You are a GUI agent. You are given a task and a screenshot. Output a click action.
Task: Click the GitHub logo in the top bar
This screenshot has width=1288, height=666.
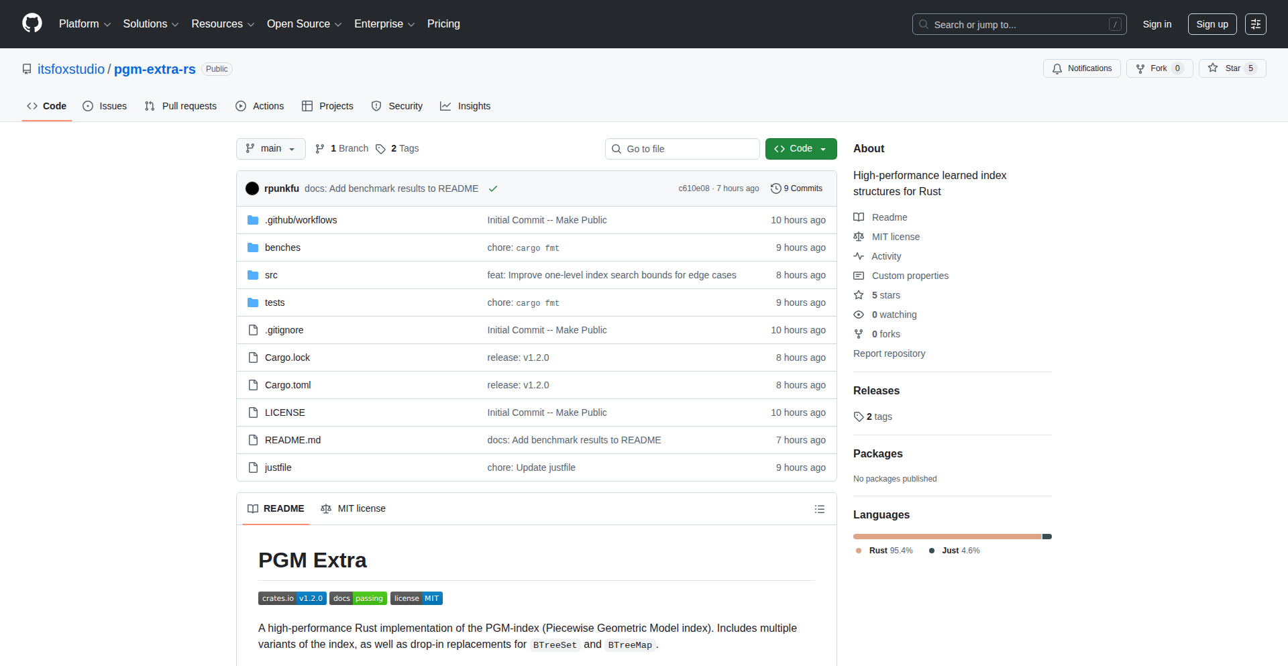[x=32, y=23]
